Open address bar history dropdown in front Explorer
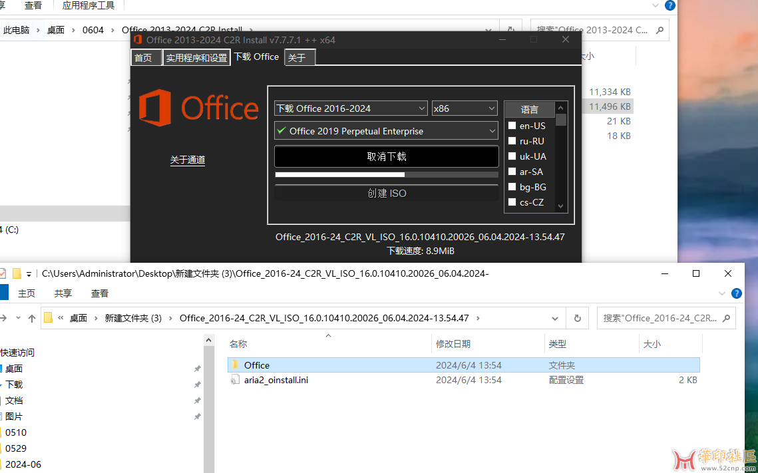 click(x=555, y=319)
